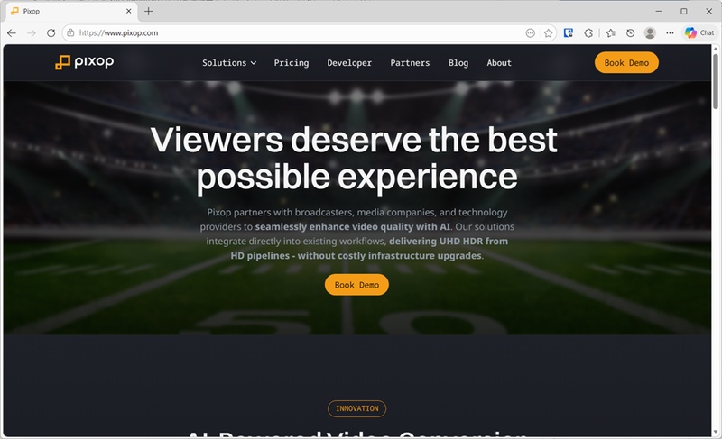Click the Book Demo button under the hero text

(x=356, y=285)
